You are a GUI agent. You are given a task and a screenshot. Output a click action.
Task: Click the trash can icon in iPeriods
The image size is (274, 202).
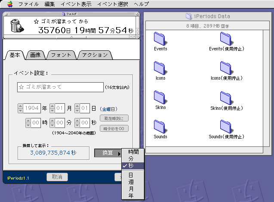pyautogui.click(x=17, y=26)
